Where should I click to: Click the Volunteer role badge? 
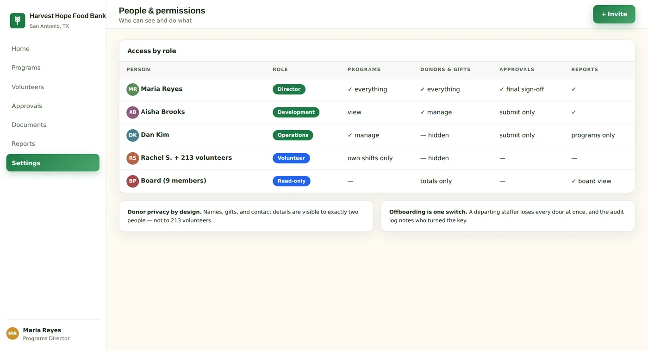(291, 158)
